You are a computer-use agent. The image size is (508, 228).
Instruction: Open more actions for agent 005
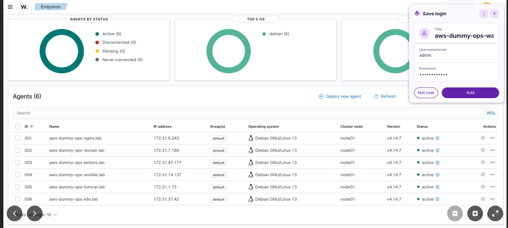pyautogui.click(x=492, y=187)
